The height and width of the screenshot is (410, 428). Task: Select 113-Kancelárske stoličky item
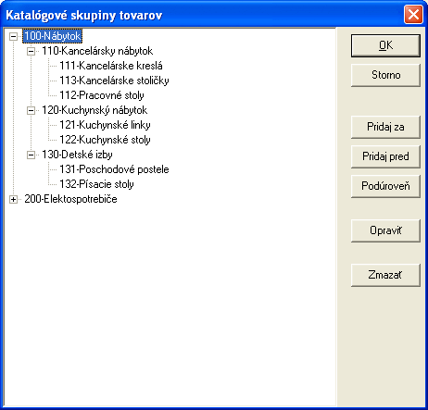114,81
